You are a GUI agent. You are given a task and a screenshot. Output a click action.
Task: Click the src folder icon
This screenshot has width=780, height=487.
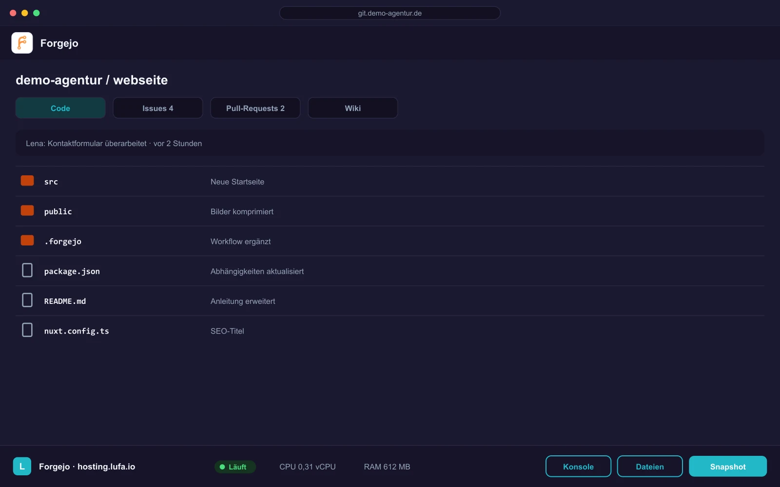tap(27, 181)
